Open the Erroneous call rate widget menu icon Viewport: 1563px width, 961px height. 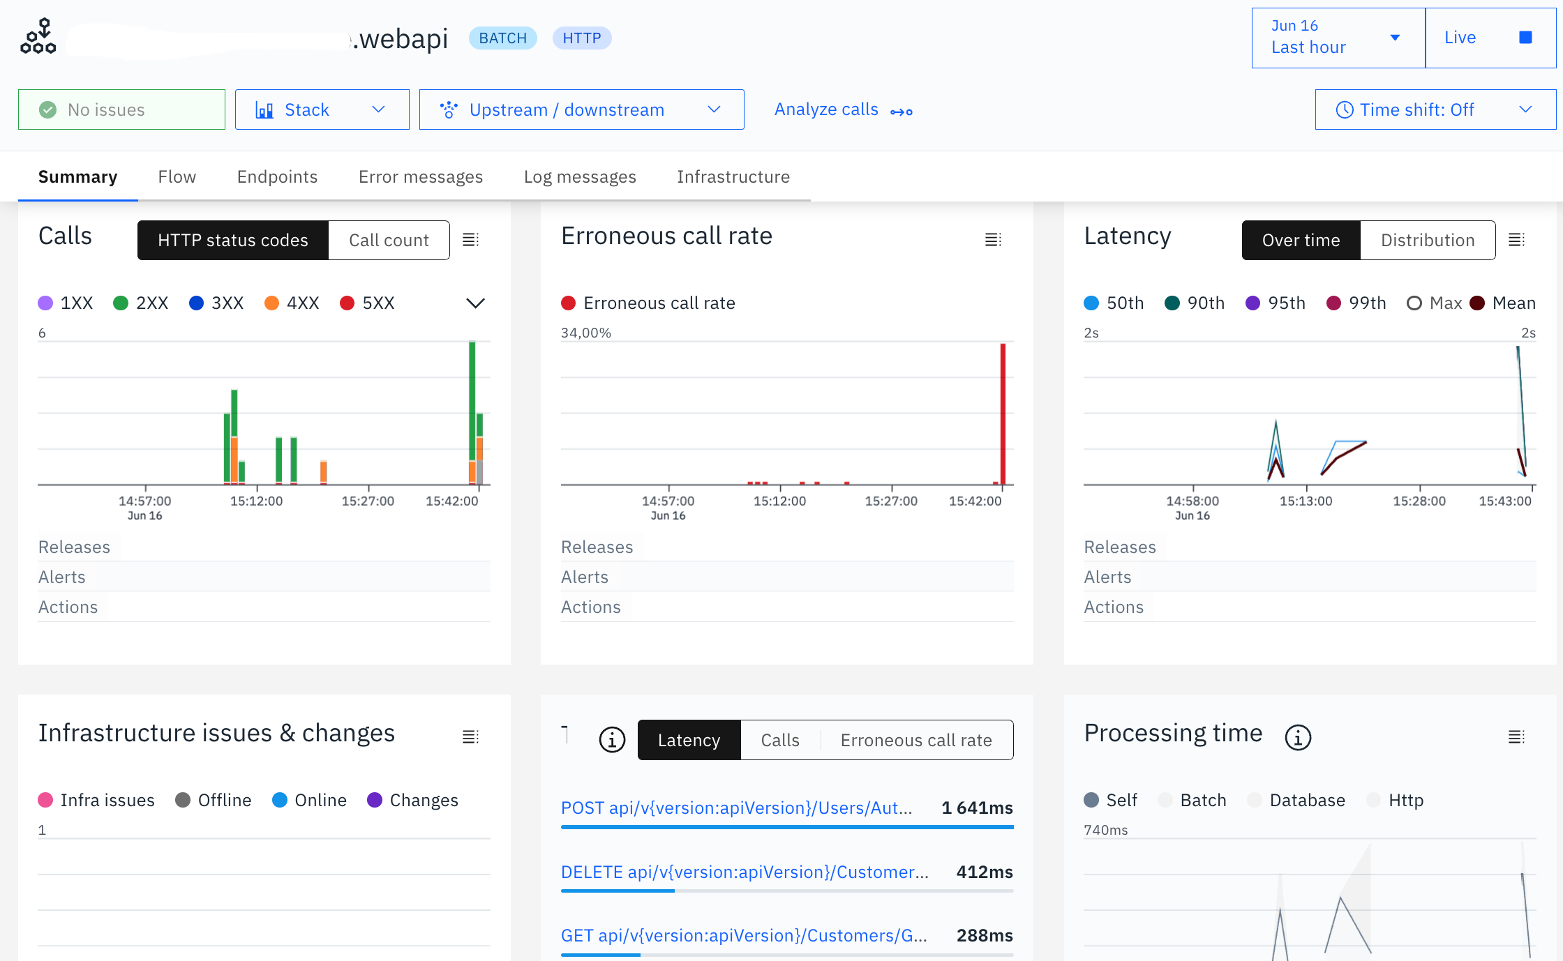coord(994,240)
